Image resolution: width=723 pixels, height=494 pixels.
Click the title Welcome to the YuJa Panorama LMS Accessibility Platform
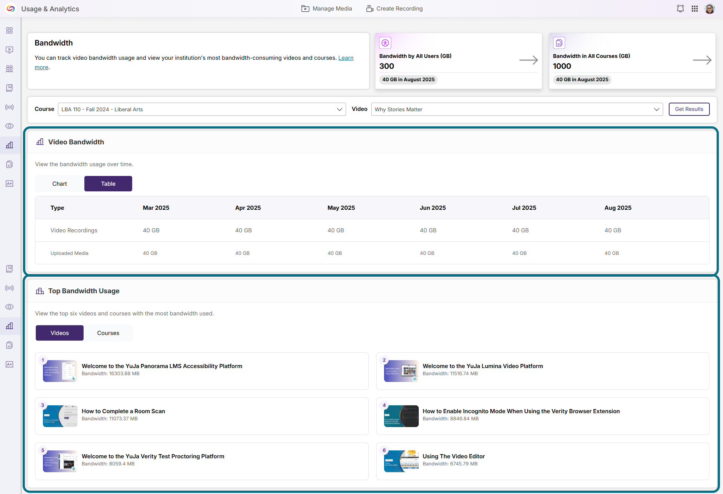162,366
